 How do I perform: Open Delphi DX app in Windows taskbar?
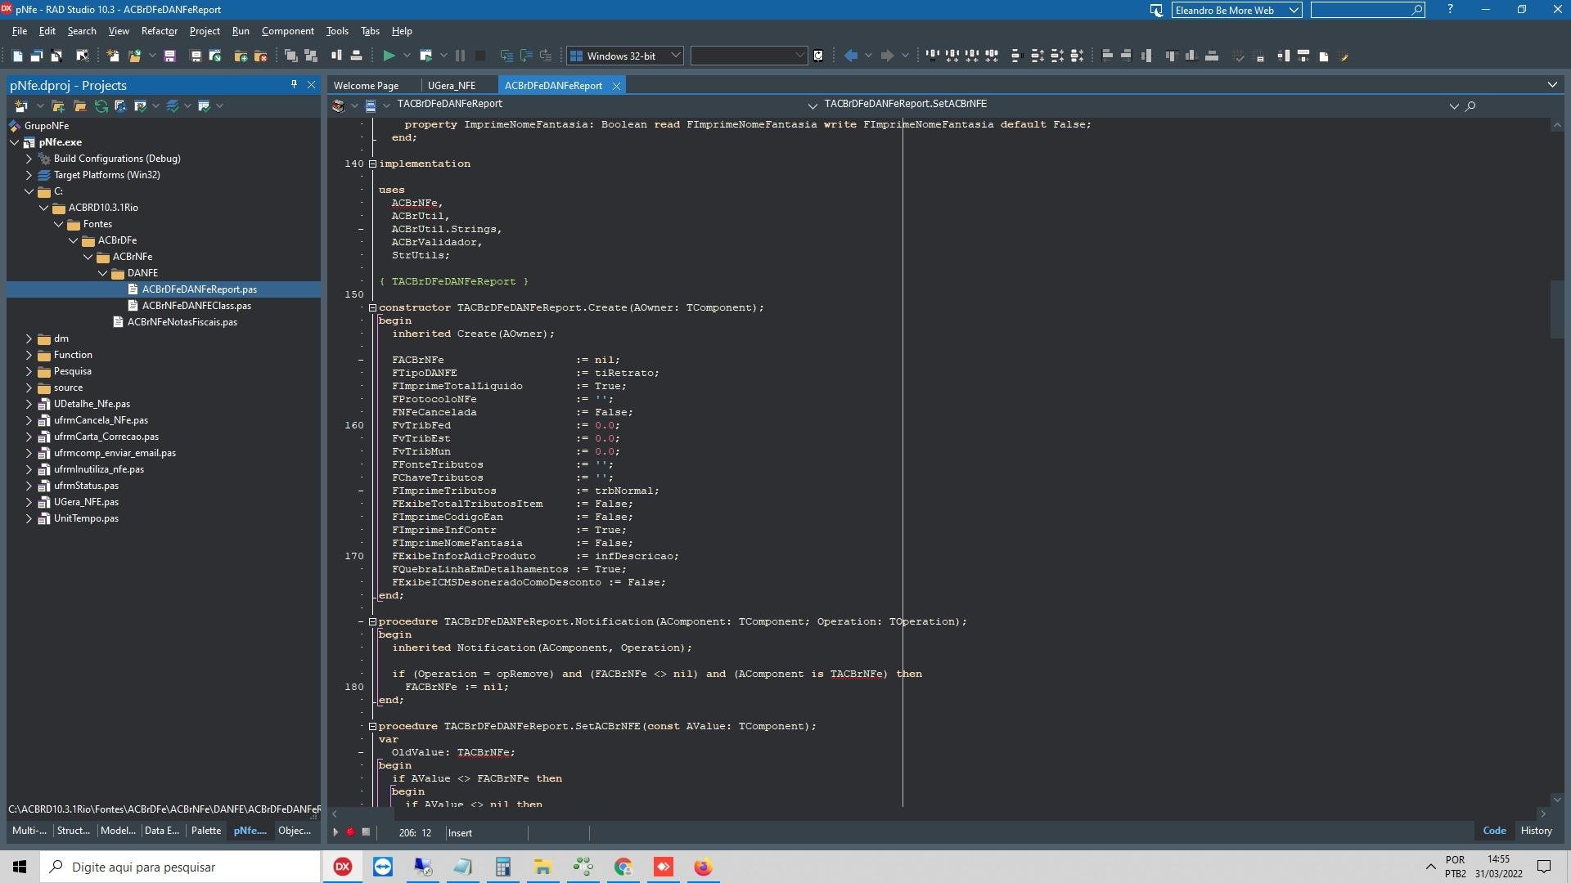click(343, 867)
